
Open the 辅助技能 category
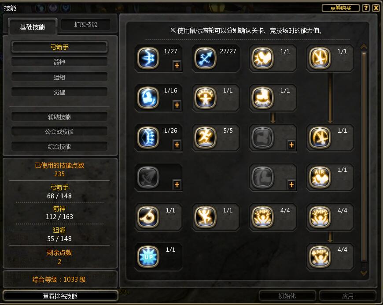pyautogui.click(x=59, y=117)
